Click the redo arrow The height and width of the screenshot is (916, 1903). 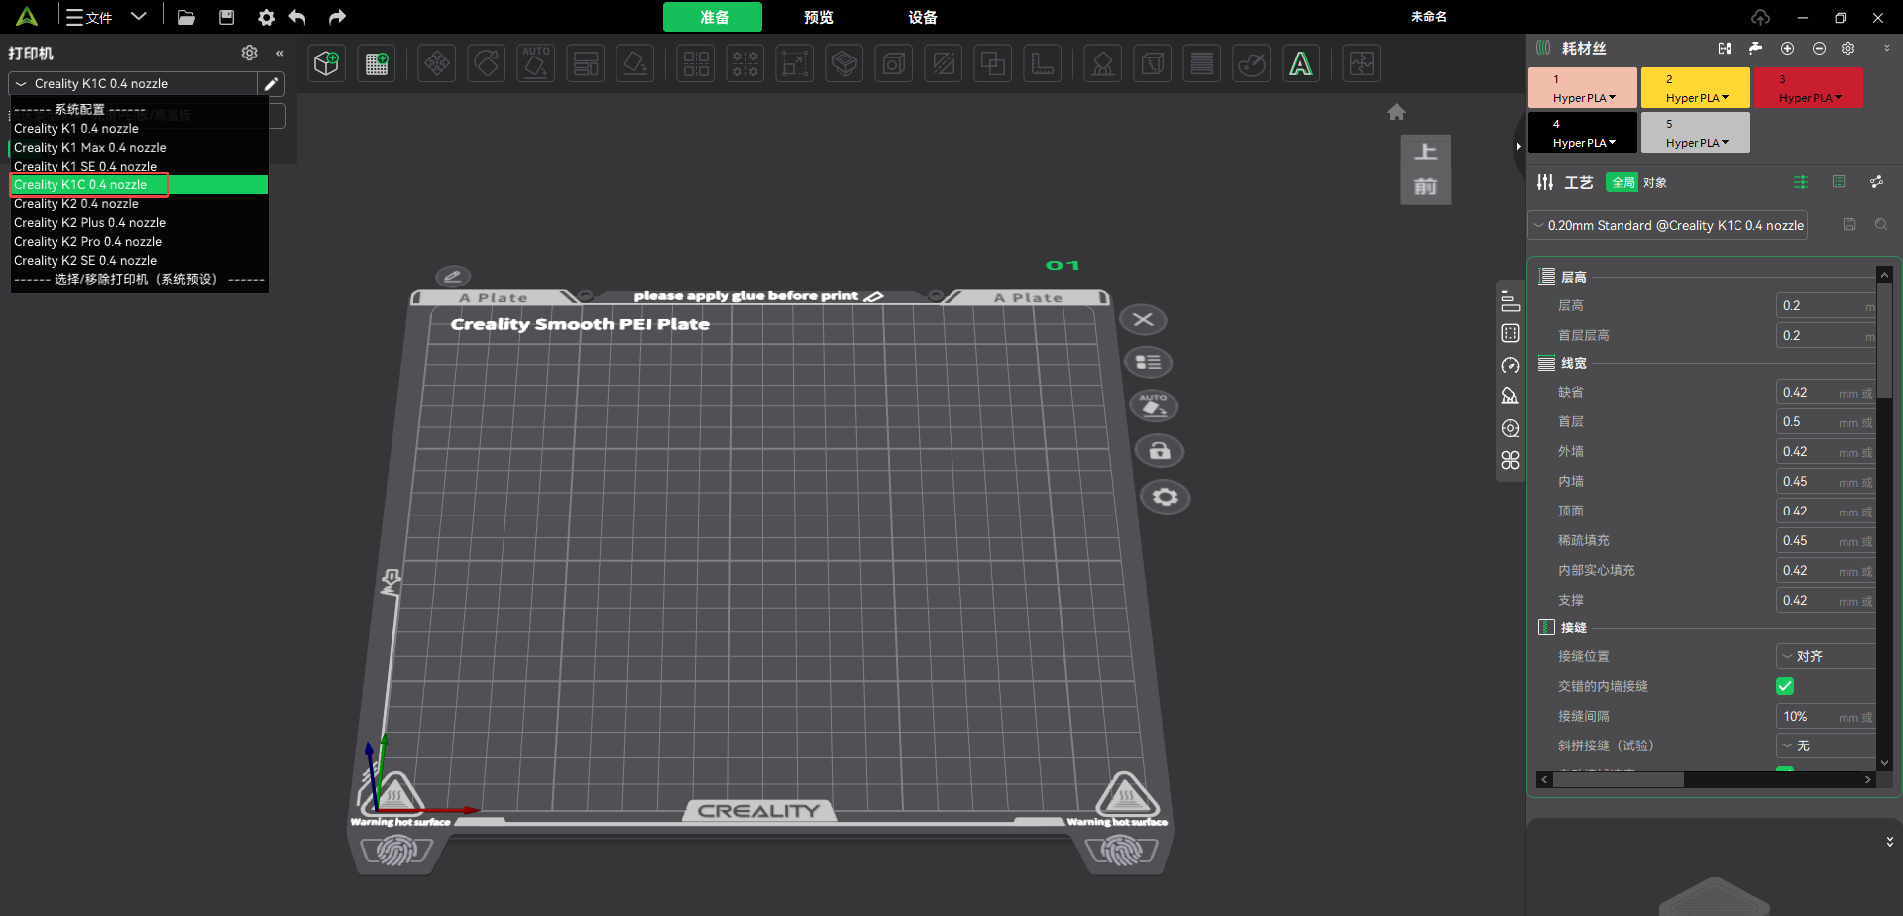click(337, 17)
